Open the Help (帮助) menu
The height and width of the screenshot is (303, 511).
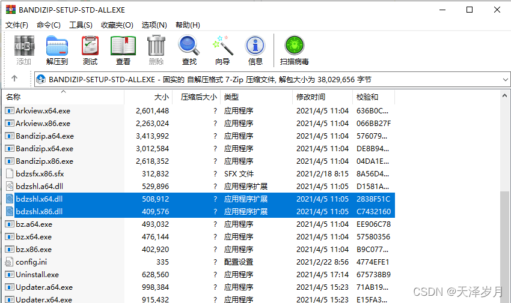tap(188, 25)
